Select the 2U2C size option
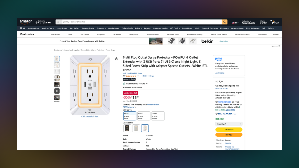Image resolution: width=299 pixels, height=168 pixels. pos(144,116)
